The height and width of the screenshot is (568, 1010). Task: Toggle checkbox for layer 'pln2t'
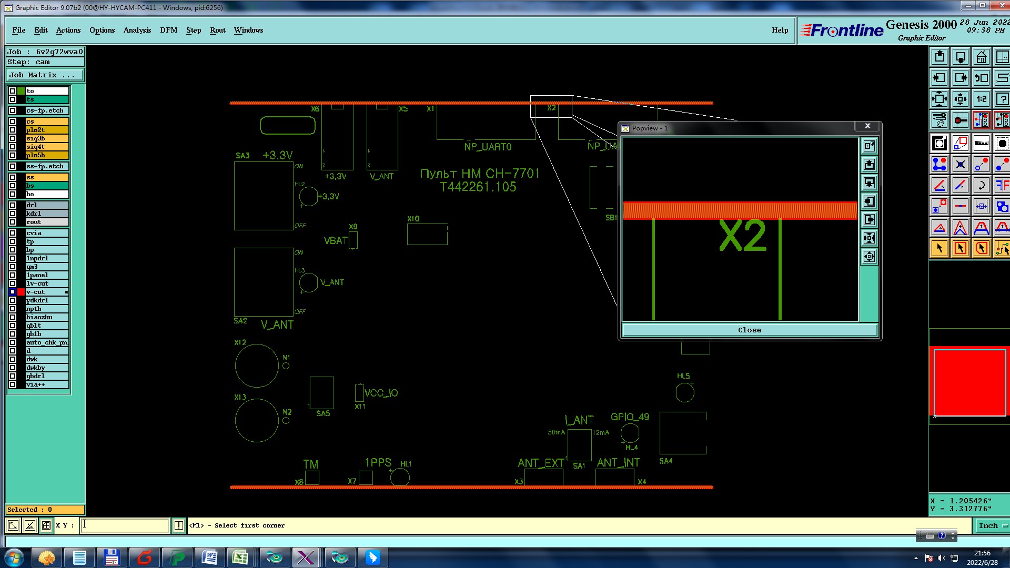[x=13, y=130]
